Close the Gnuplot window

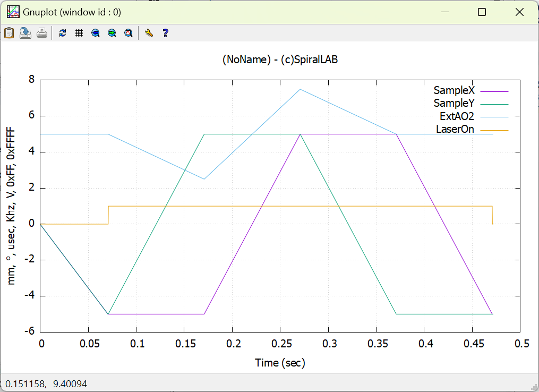click(x=519, y=12)
